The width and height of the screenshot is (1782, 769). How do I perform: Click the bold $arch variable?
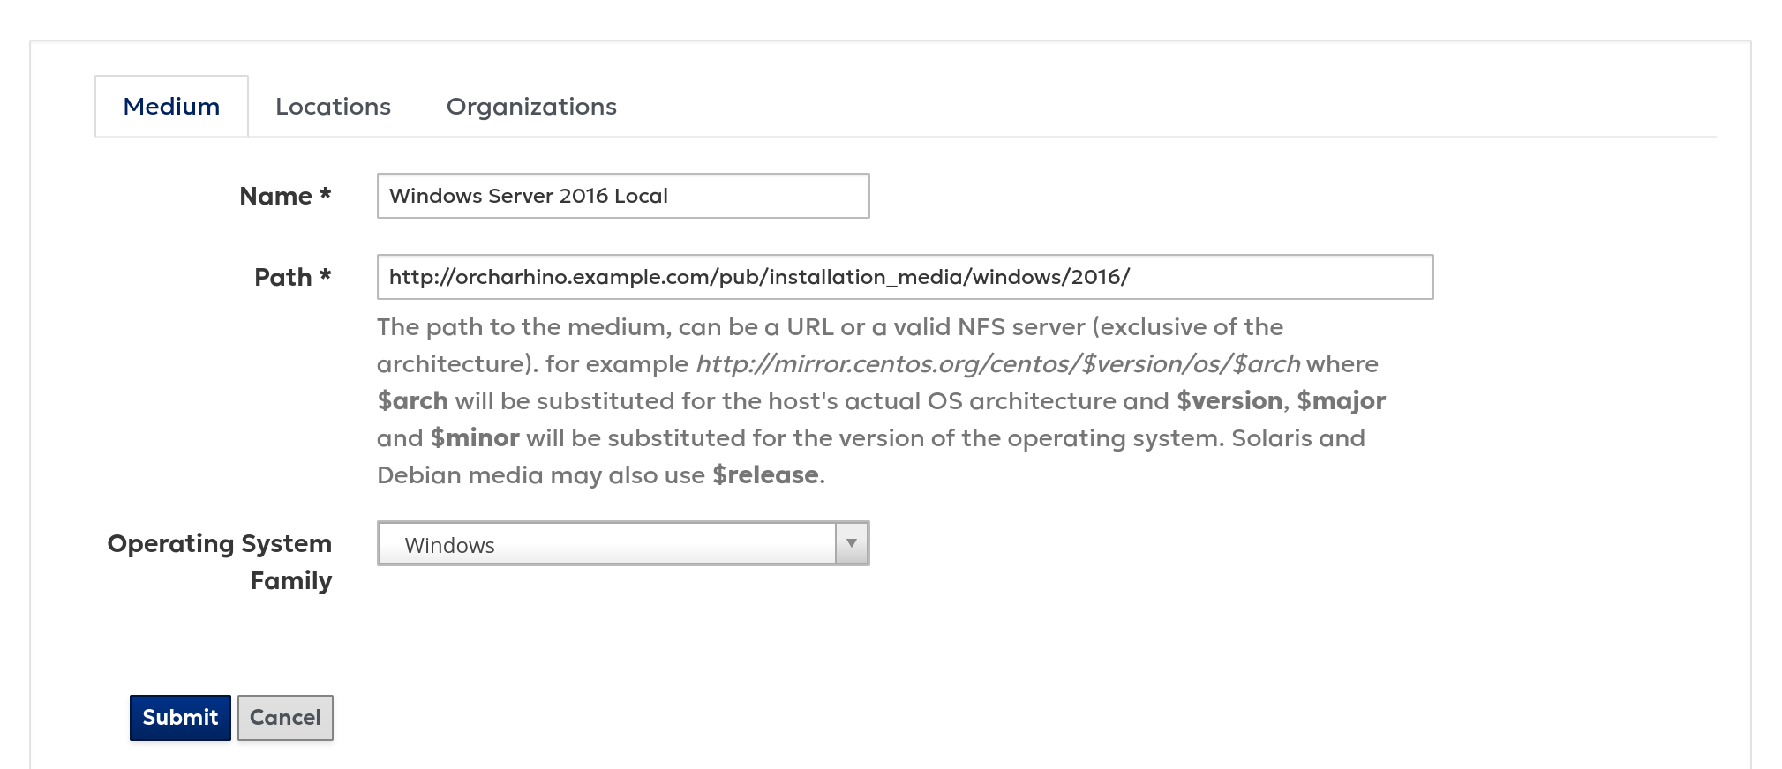412,401
